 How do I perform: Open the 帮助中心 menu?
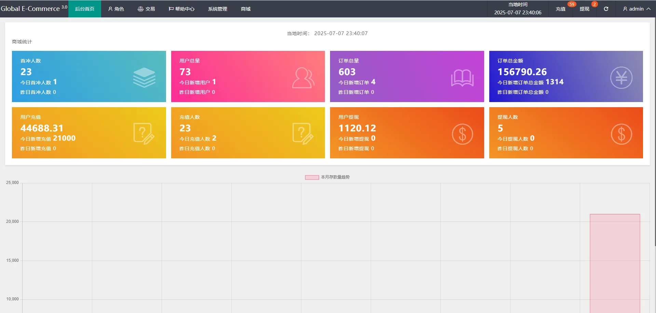[x=181, y=9]
